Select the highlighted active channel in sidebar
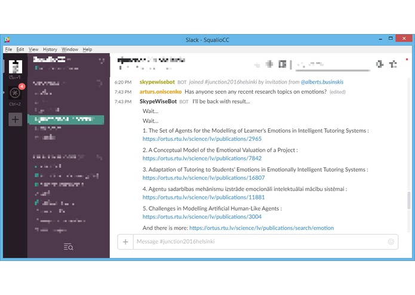The width and height of the screenshot is (415, 295). 66,119
